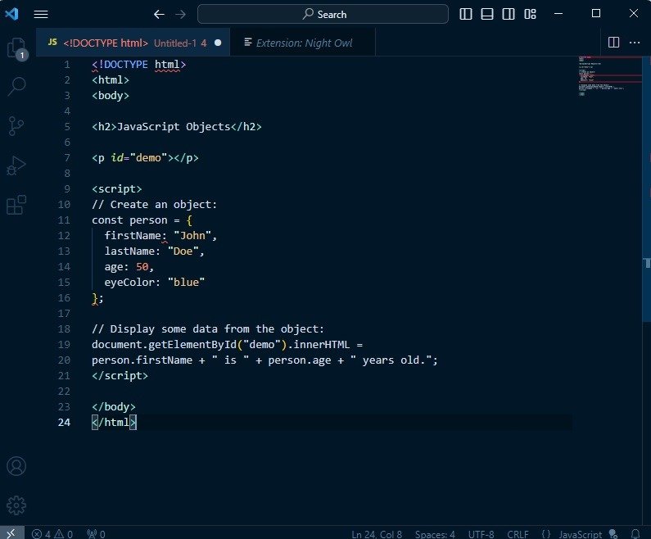Image resolution: width=651 pixels, height=539 pixels.
Task: Toggle the primary side bar layout
Action: tap(466, 14)
